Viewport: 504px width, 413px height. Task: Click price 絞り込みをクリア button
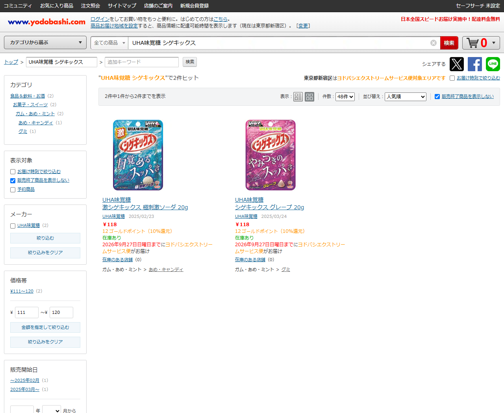[45, 342]
